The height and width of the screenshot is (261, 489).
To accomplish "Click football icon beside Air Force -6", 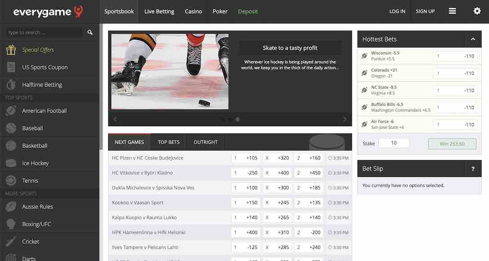I will [364, 124].
